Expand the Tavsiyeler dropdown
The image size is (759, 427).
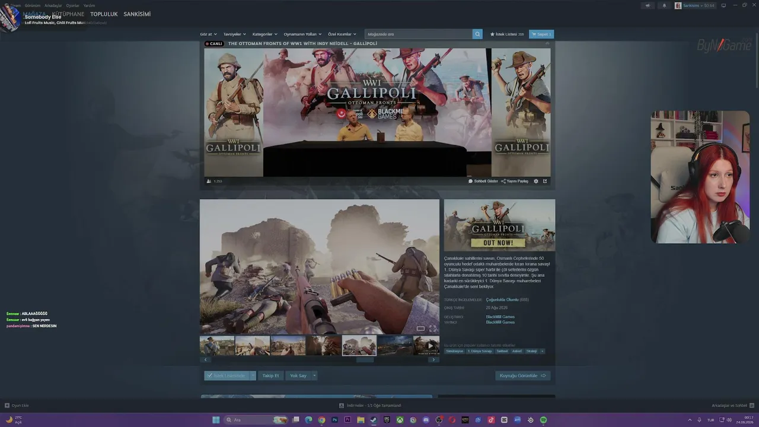pyautogui.click(x=234, y=34)
